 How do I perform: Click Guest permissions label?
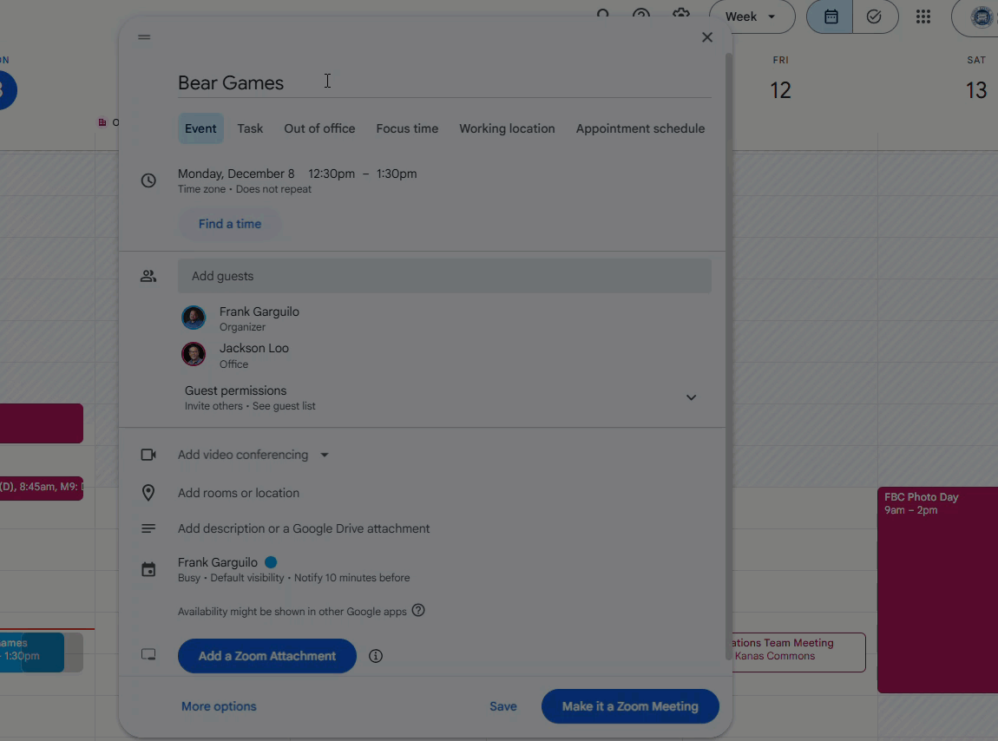(x=235, y=390)
